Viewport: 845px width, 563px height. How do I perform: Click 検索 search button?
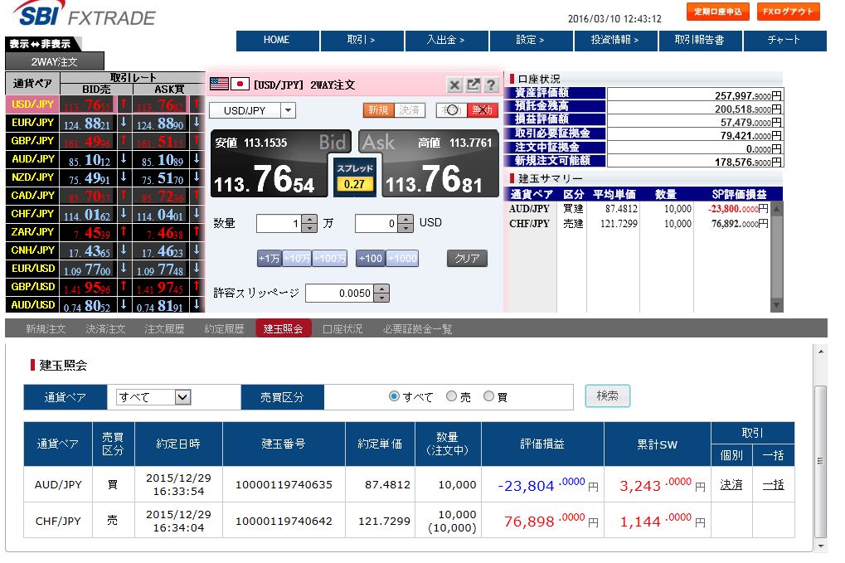pos(607,396)
